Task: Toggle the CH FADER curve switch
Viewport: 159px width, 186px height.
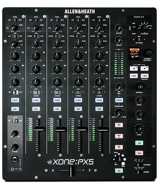Action: (x=138, y=165)
